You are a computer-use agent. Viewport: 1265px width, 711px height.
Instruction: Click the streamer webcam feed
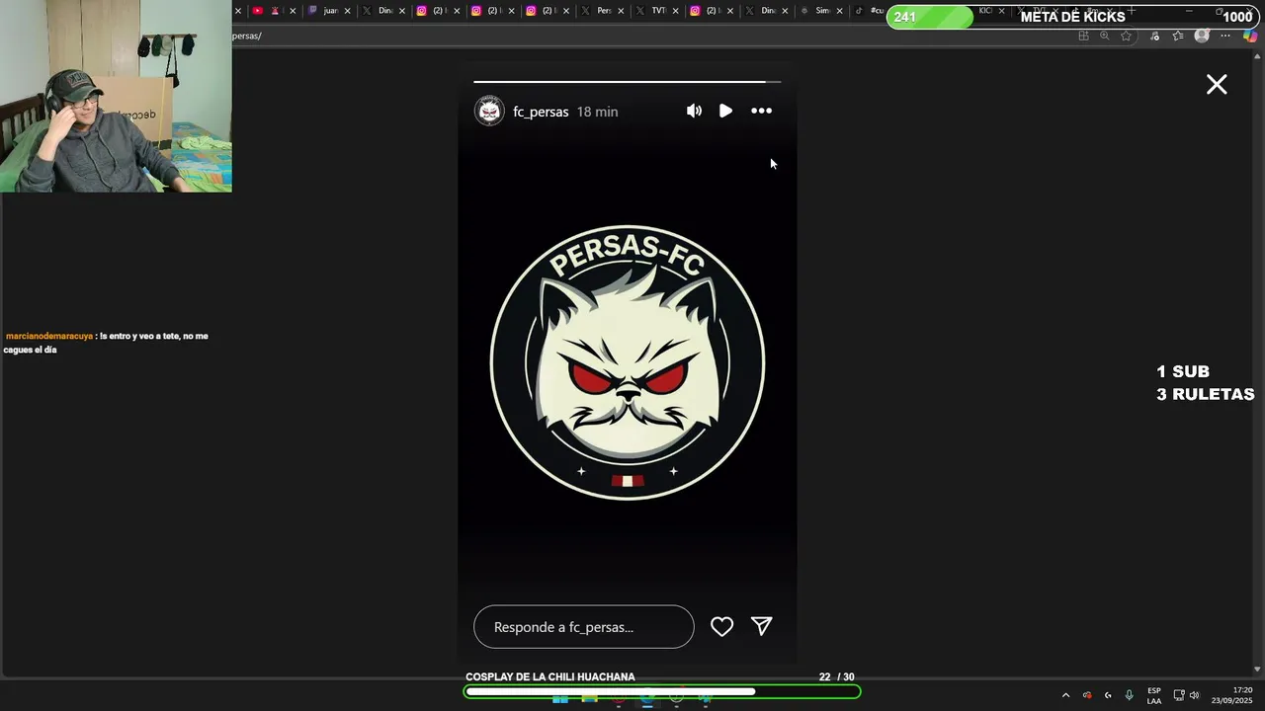click(x=116, y=96)
